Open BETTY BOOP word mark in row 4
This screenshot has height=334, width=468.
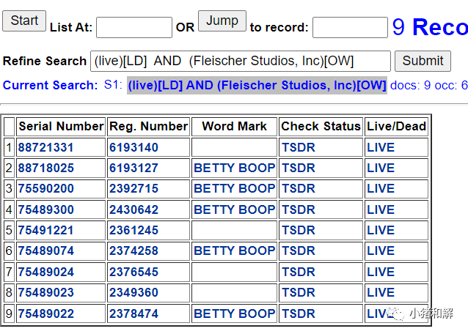[x=234, y=209]
